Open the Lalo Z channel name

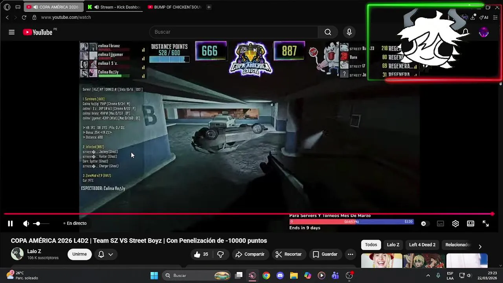click(x=34, y=251)
